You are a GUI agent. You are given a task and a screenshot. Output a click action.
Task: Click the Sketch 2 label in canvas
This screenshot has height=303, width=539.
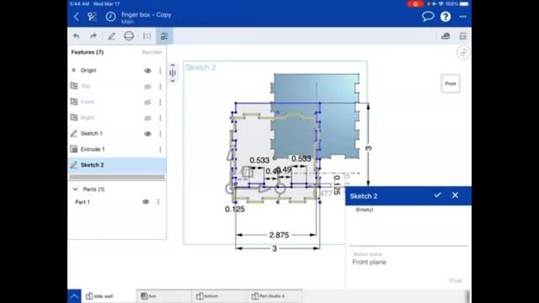tap(200, 67)
